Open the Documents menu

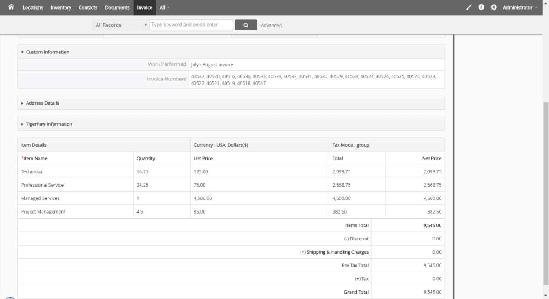117,7
